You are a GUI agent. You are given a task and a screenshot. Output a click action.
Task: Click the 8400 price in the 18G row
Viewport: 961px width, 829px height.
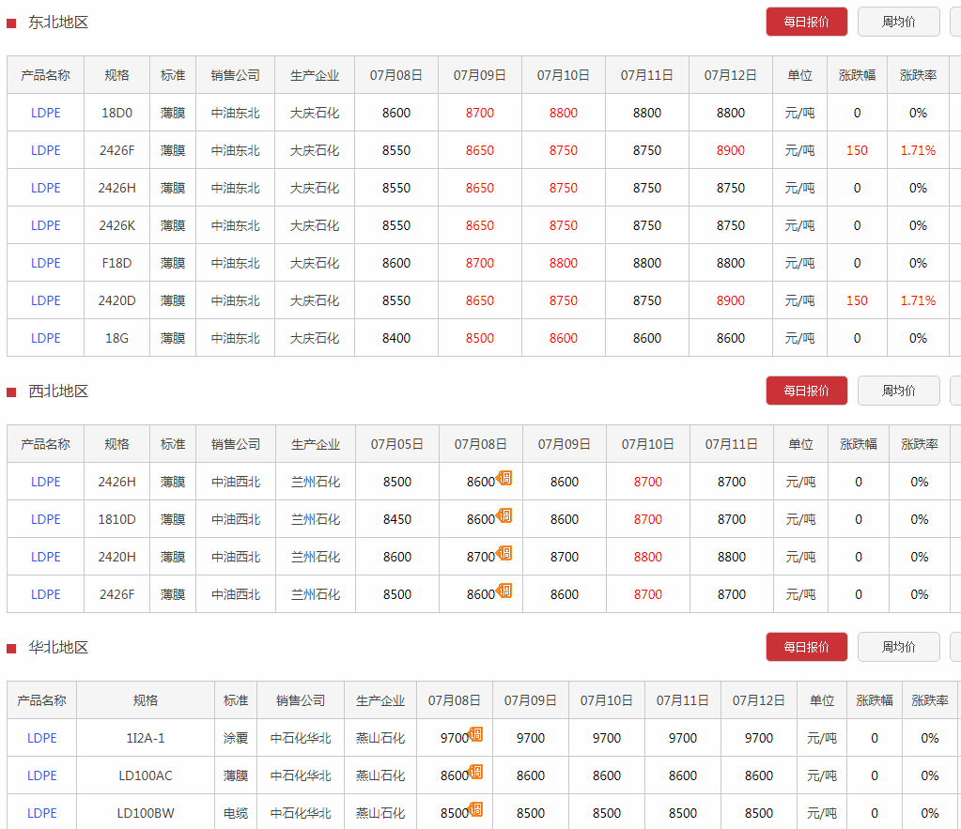click(395, 338)
